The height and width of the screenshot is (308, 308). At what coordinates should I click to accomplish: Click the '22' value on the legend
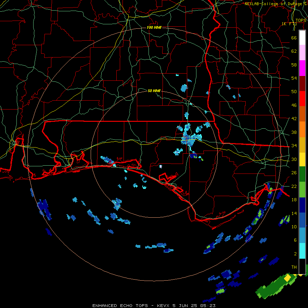(294, 186)
